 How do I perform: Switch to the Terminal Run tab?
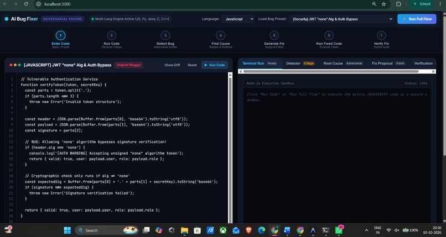[260, 64]
